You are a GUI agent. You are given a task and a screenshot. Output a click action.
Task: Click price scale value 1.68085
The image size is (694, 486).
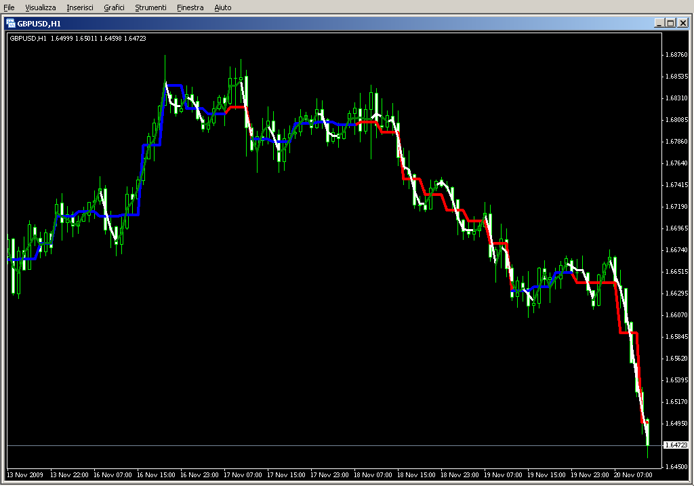click(x=677, y=120)
